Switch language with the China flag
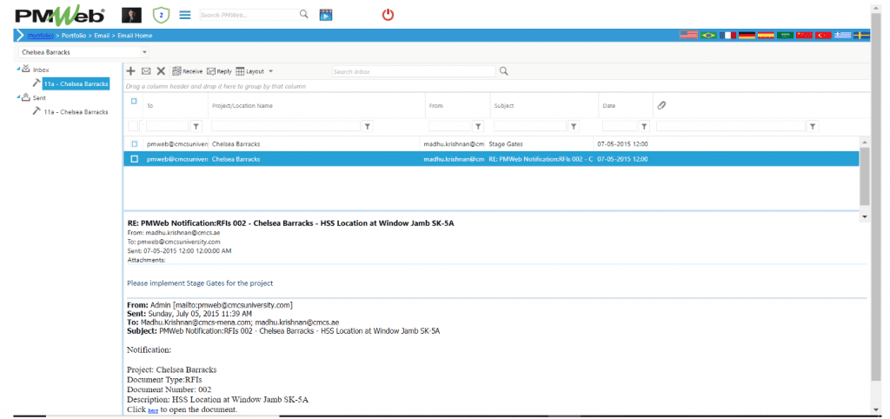The width and height of the screenshot is (890, 419). pyautogui.click(x=804, y=35)
